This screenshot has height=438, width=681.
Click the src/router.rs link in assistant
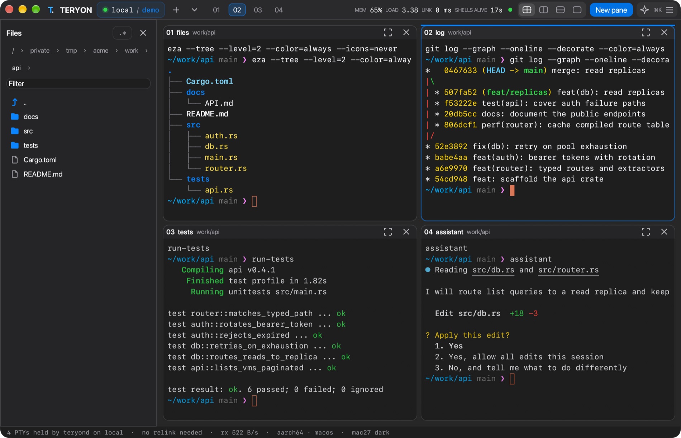(x=568, y=270)
